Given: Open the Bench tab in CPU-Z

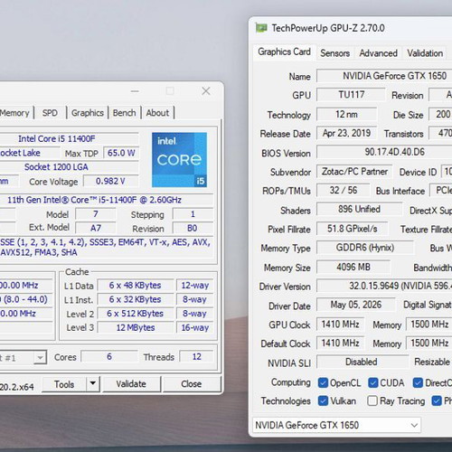Looking at the screenshot, I should pos(124,113).
